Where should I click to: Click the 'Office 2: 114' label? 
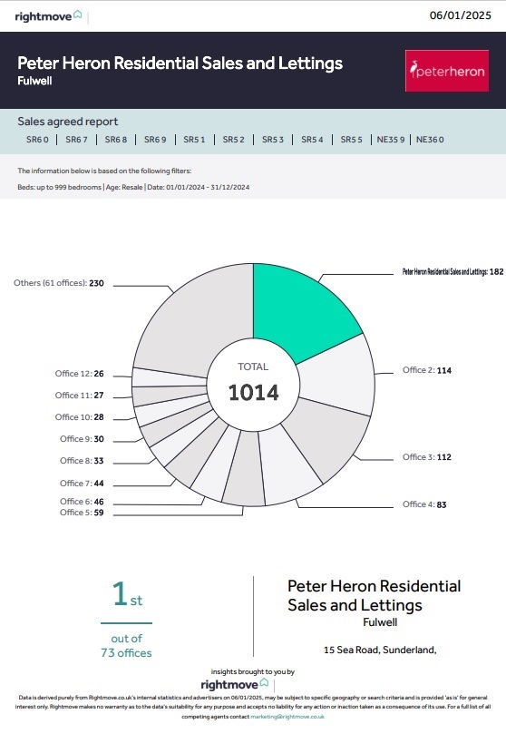[x=427, y=370]
